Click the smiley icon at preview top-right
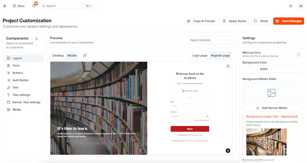This screenshot has height=163, width=307. (228, 66)
